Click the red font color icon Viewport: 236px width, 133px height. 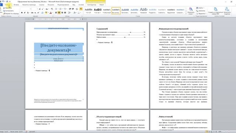pyautogui.click(x=51, y=13)
